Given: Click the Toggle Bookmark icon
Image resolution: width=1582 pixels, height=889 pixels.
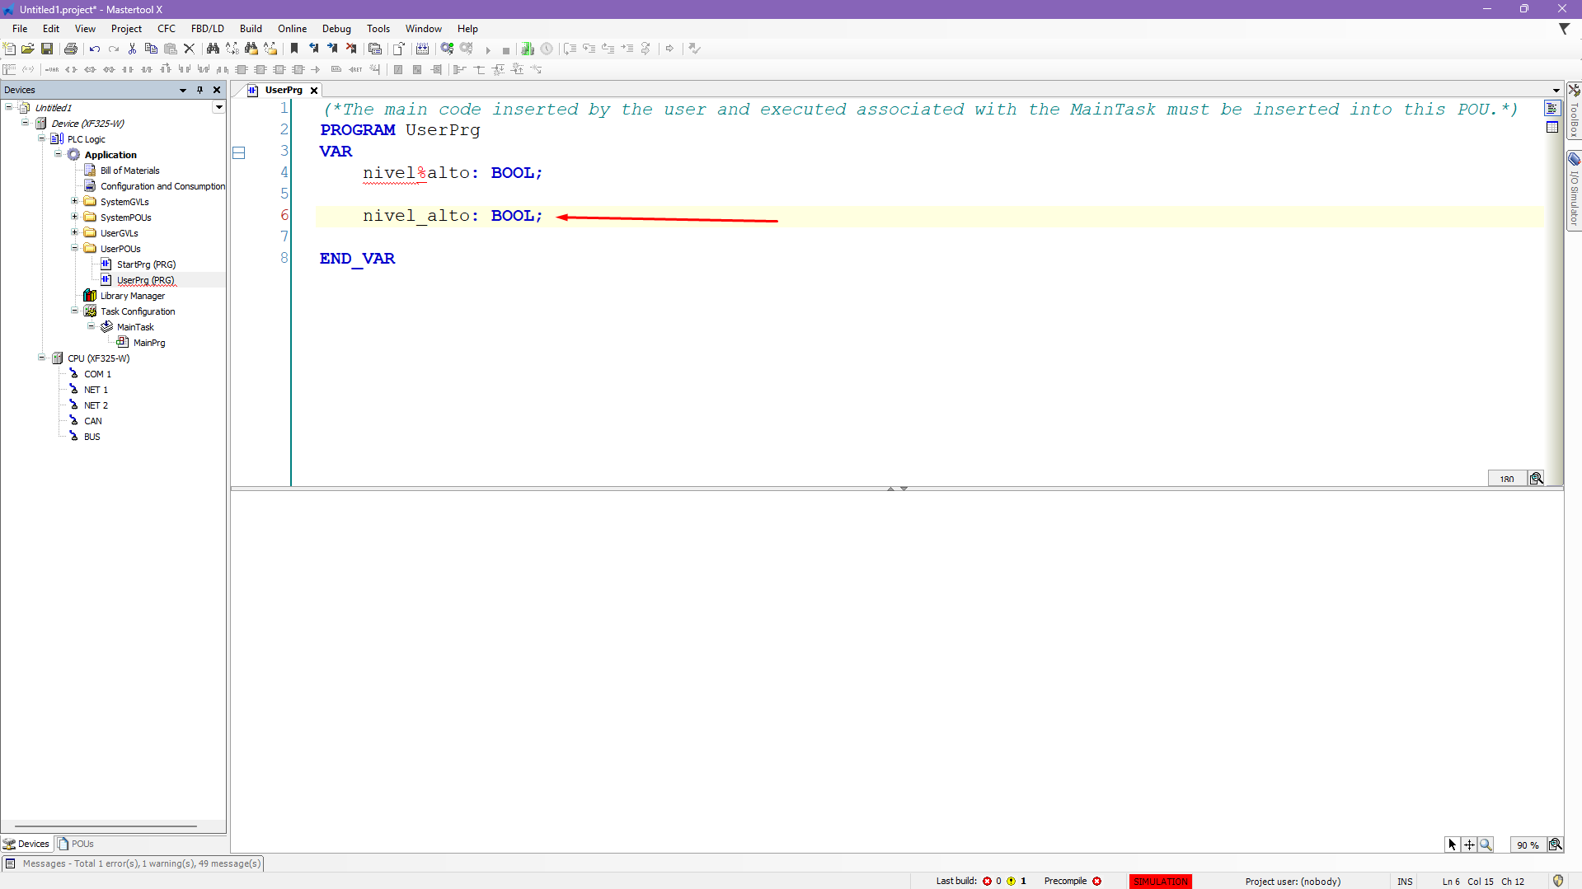Looking at the screenshot, I should 294,49.
